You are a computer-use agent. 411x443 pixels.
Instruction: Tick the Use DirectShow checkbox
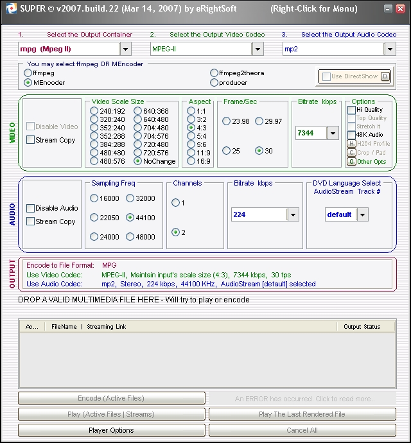(x=326, y=76)
